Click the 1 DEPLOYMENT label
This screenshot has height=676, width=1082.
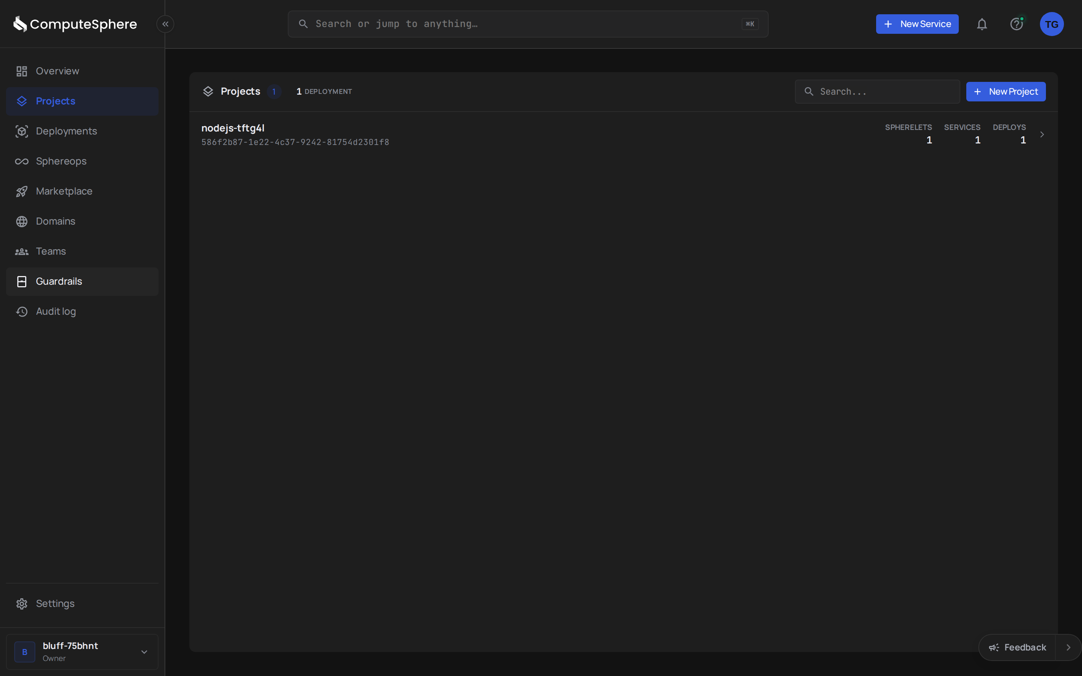pyautogui.click(x=324, y=92)
